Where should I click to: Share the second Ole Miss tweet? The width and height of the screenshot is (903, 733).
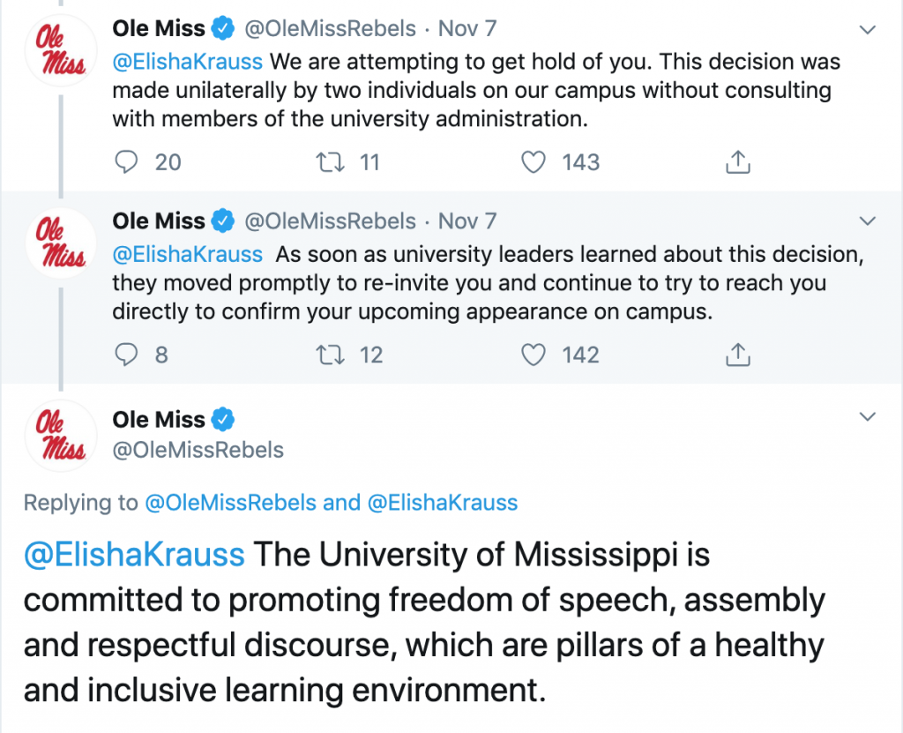point(737,355)
